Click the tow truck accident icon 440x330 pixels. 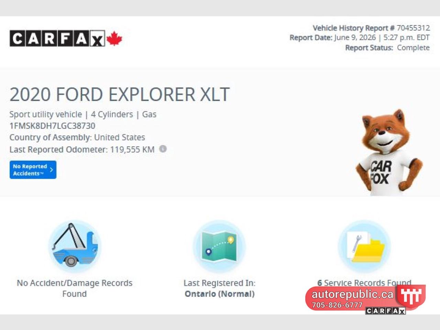[x=75, y=246]
